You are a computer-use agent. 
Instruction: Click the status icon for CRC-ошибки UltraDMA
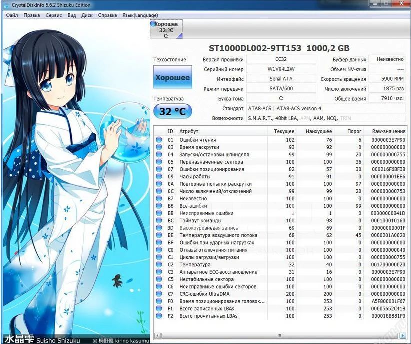coord(159,294)
